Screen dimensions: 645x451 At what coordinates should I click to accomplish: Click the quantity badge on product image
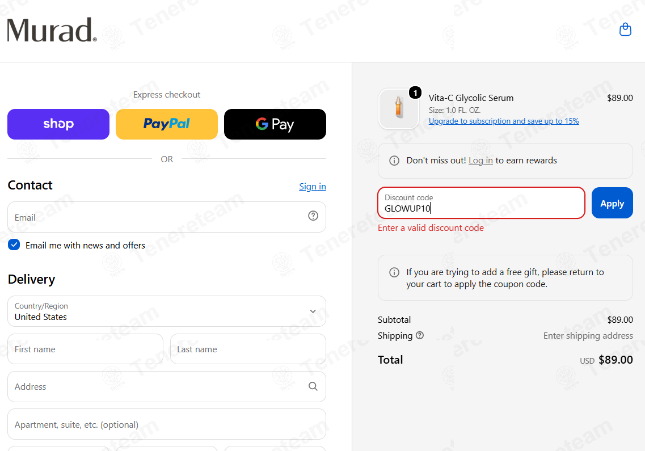tap(415, 93)
